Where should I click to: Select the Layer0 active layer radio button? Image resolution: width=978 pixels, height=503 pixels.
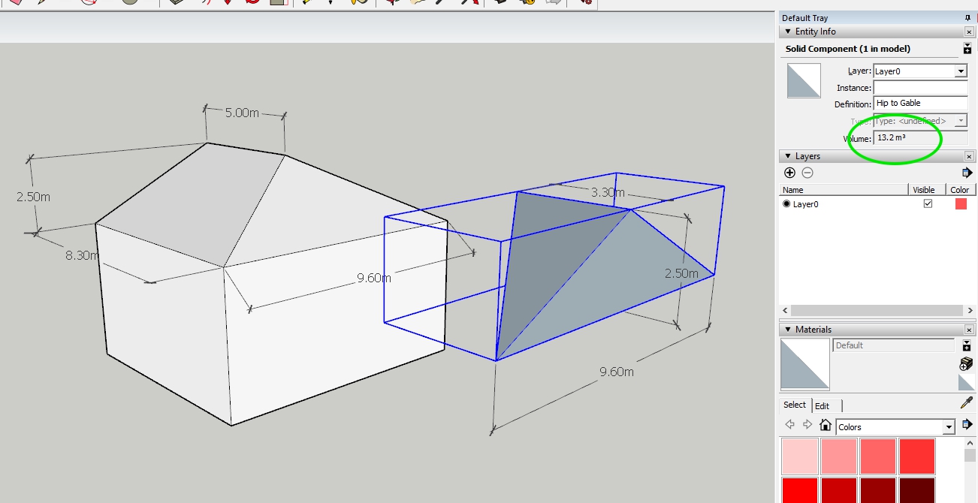click(787, 204)
